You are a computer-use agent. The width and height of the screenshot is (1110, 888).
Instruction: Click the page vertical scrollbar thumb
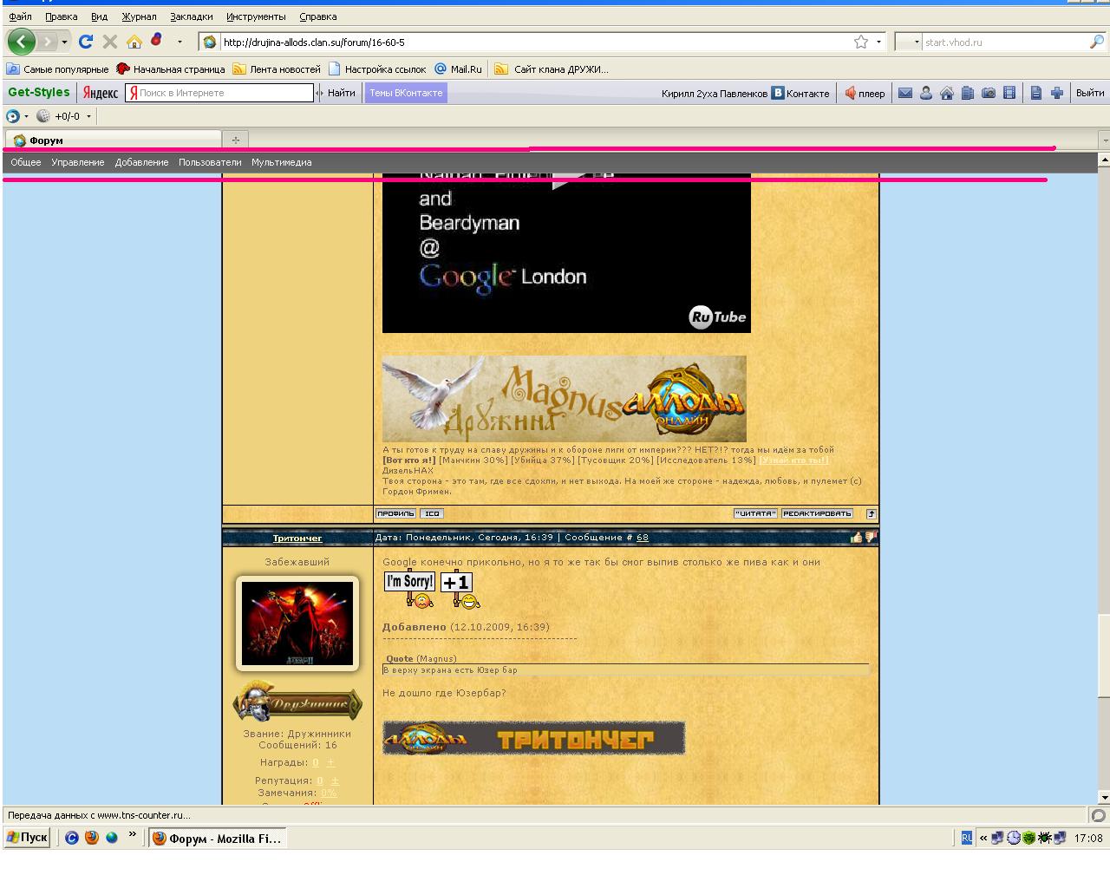point(1104,655)
